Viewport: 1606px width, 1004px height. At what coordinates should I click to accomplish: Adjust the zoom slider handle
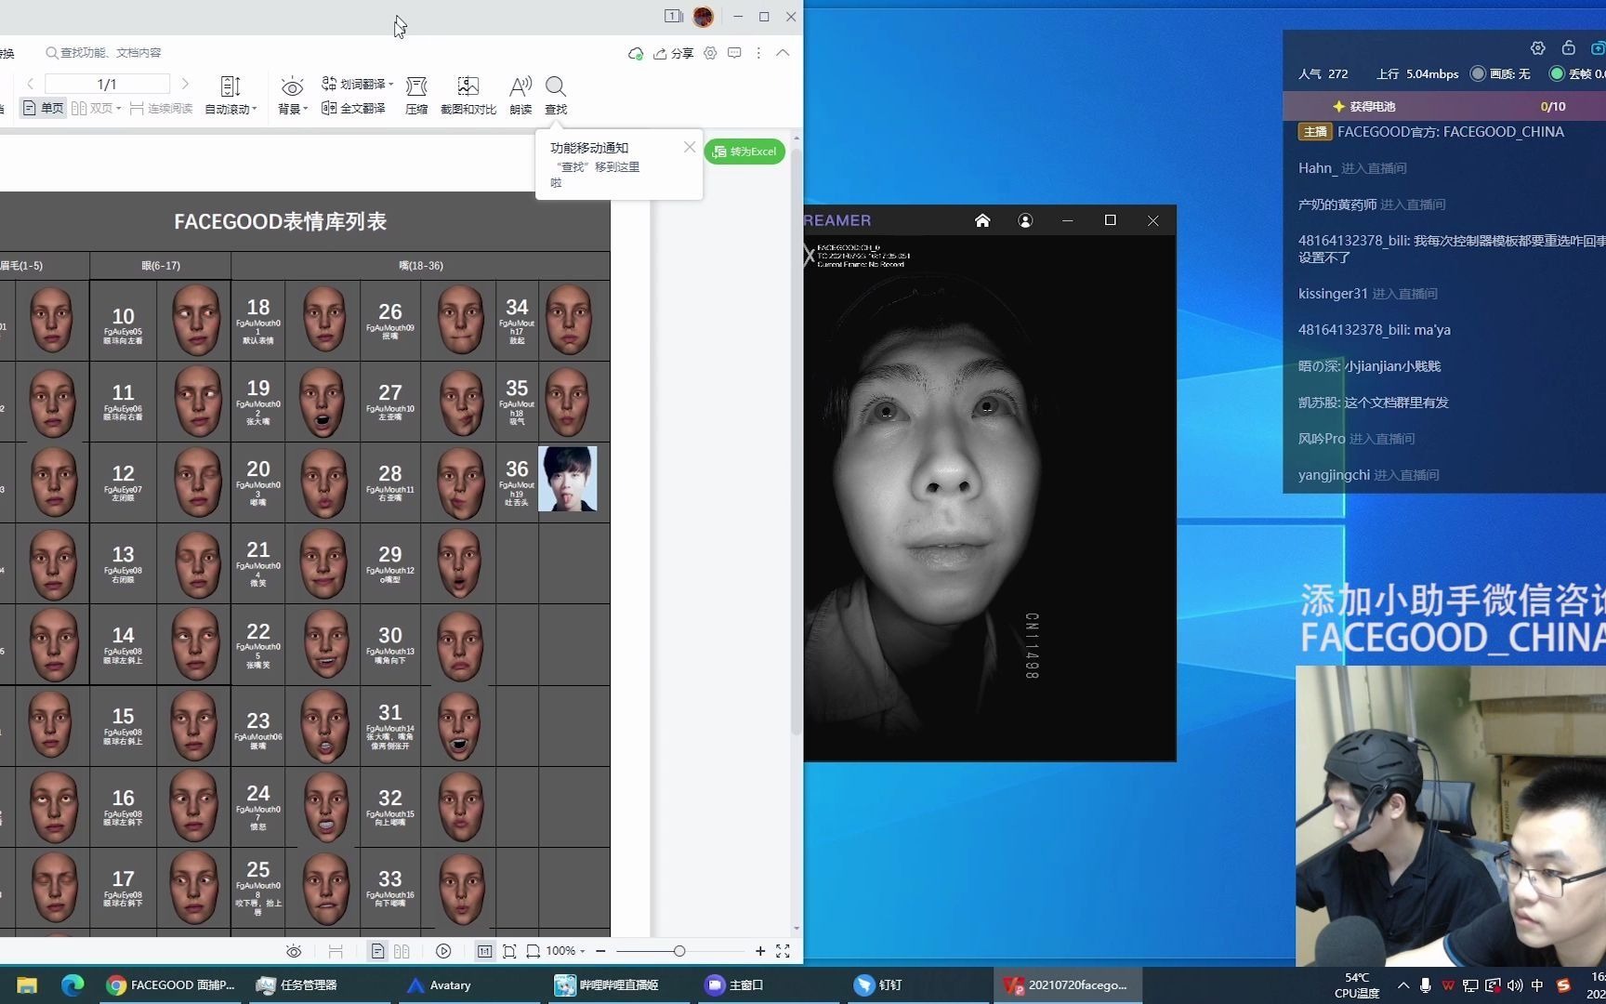(679, 951)
